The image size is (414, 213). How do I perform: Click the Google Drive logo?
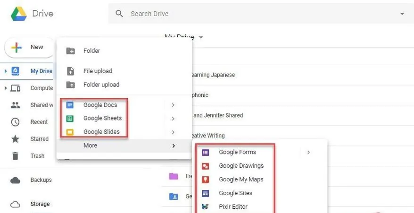click(x=19, y=14)
